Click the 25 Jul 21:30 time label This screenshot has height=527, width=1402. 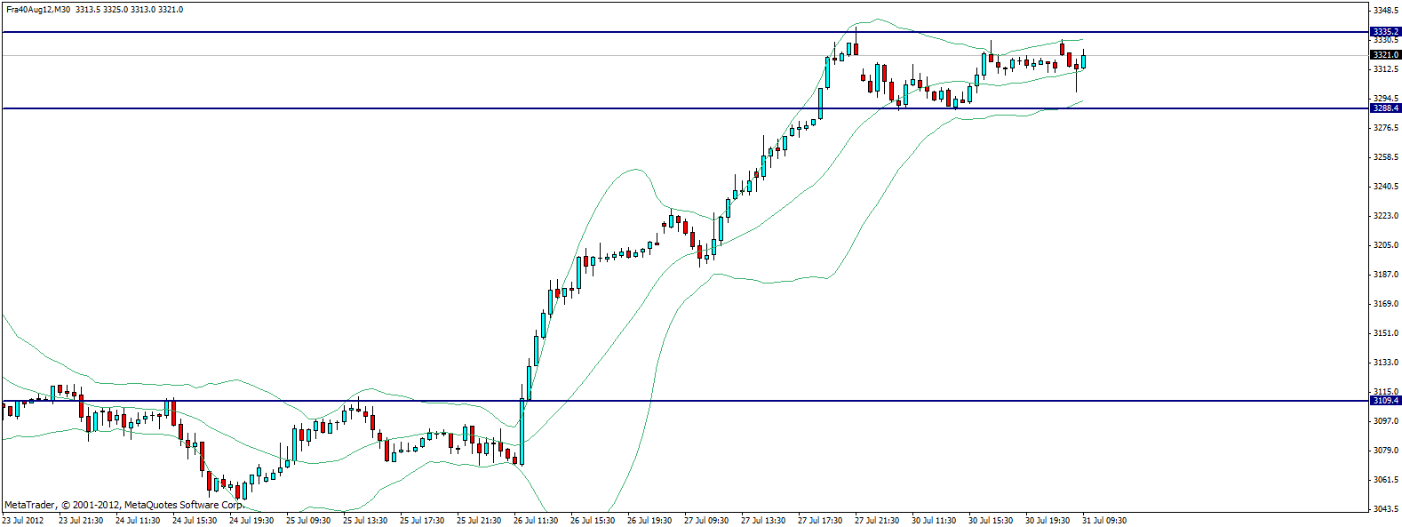pos(479,521)
